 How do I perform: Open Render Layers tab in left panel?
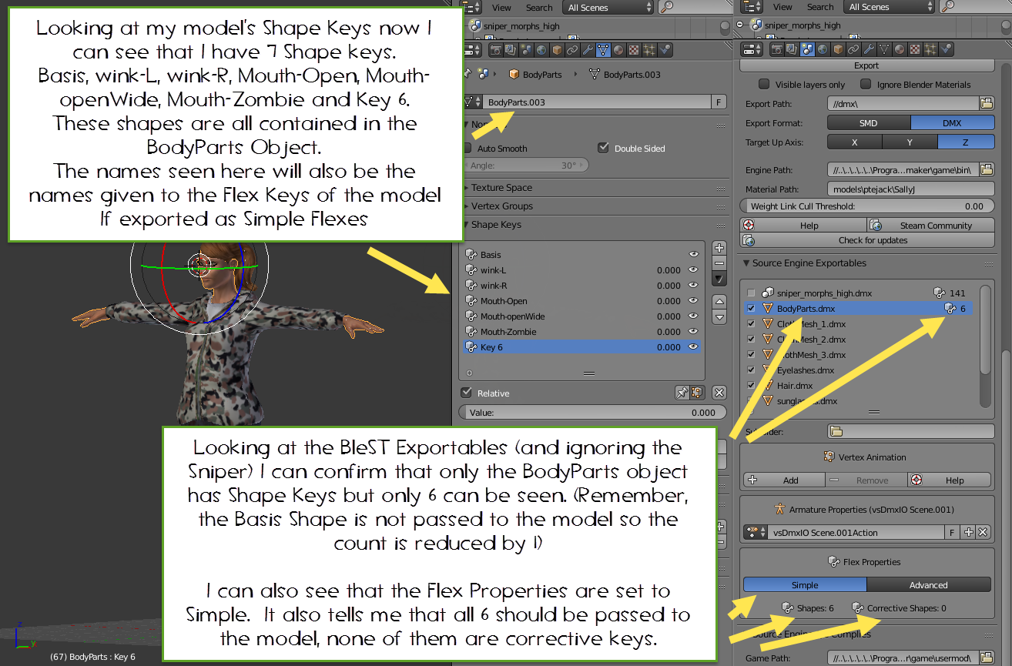pyautogui.click(x=511, y=50)
